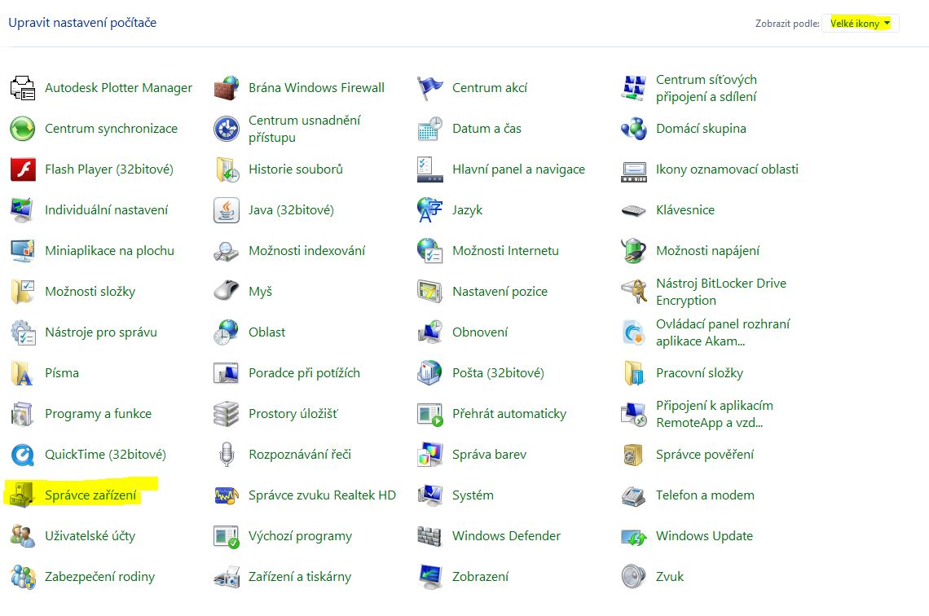Image resolution: width=929 pixels, height=616 pixels.
Task: Open the Správce zařízení icon
Action: tap(22, 495)
